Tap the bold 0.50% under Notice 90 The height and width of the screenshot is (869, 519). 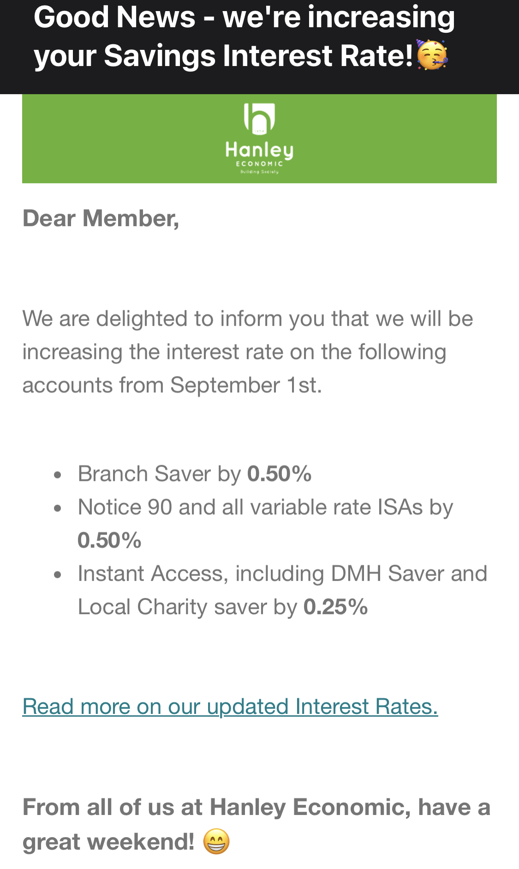pyautogui.click(x=109, y=540)
